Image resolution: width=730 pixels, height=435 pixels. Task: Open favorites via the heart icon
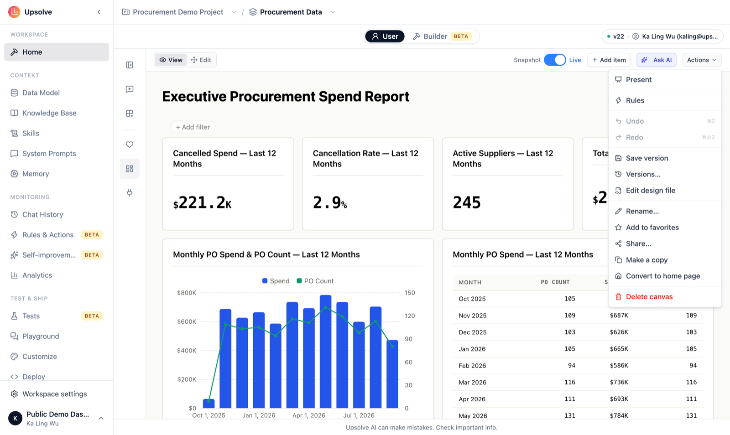tap(130, 145)
